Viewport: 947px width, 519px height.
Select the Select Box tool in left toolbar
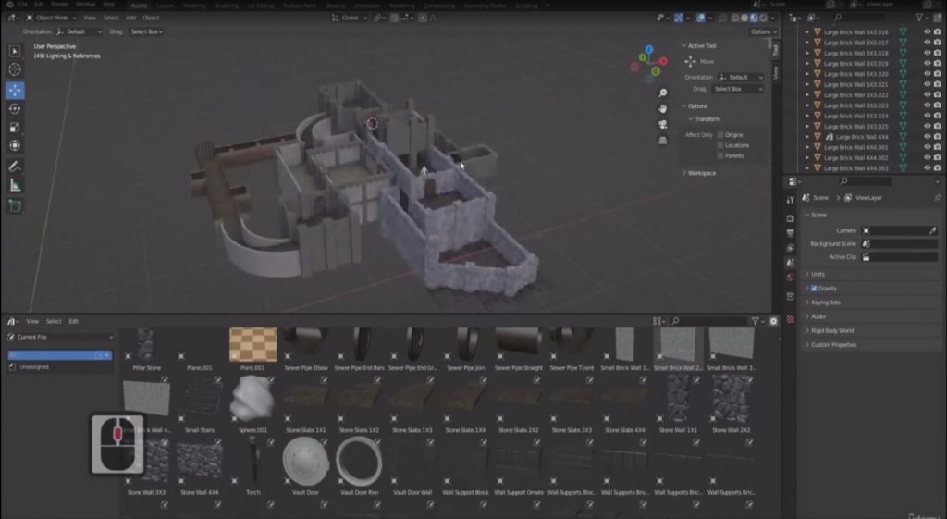(x=15, y=52)
